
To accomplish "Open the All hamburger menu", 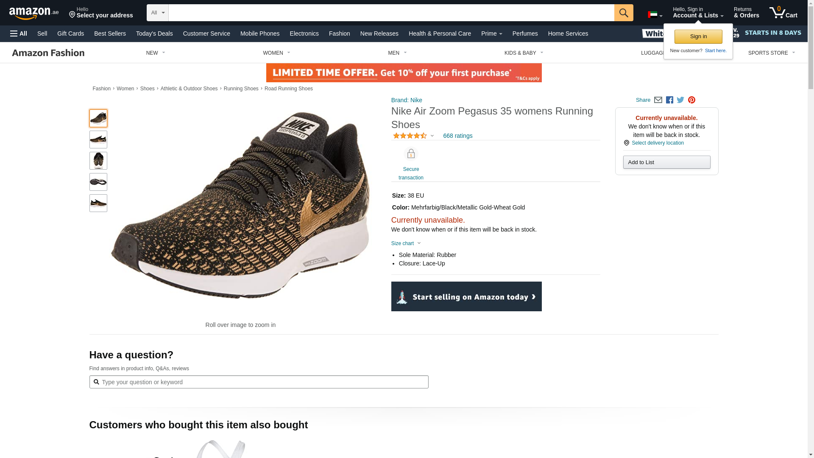I will pos(19,34).
